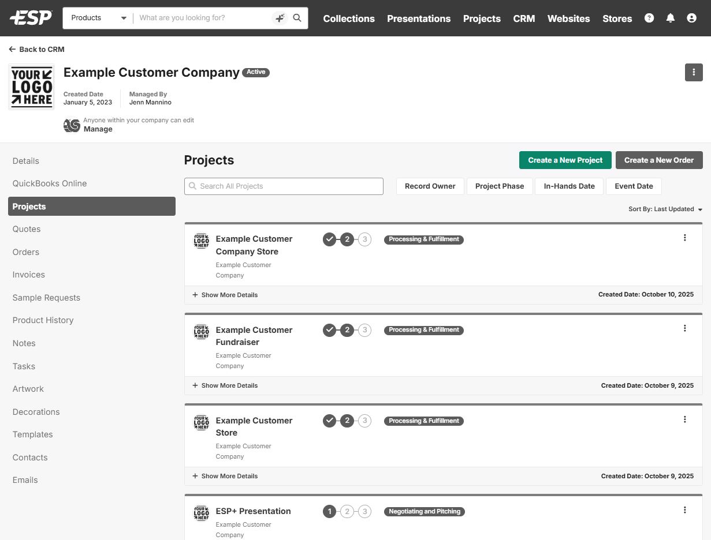Click Create a New Project button
The width and height of the screenshot is (711, 540).
[565, 160]
